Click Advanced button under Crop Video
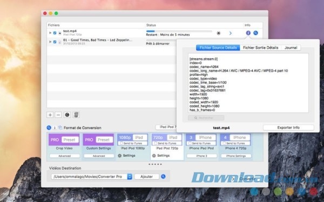The height and width of the screenshot is (202, 324). pos(64,156)
